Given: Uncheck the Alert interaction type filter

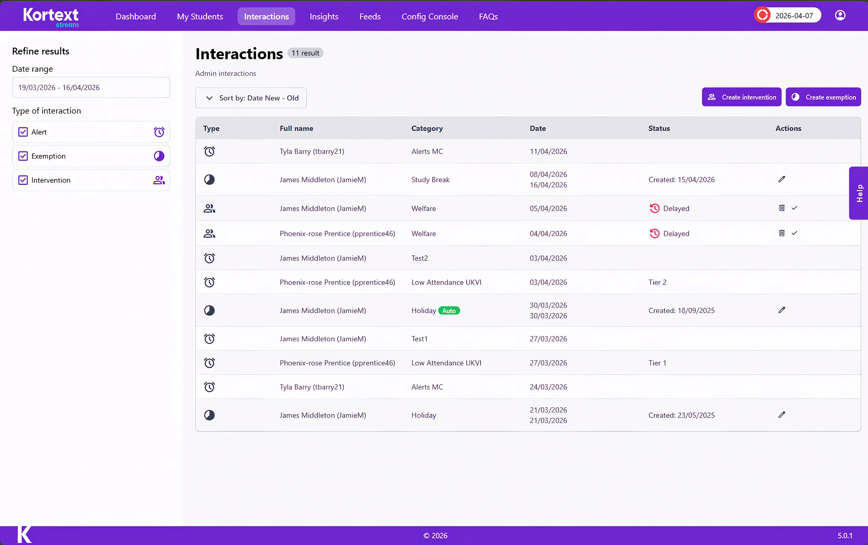Looking at the screenshot, I should pos(23,132).
